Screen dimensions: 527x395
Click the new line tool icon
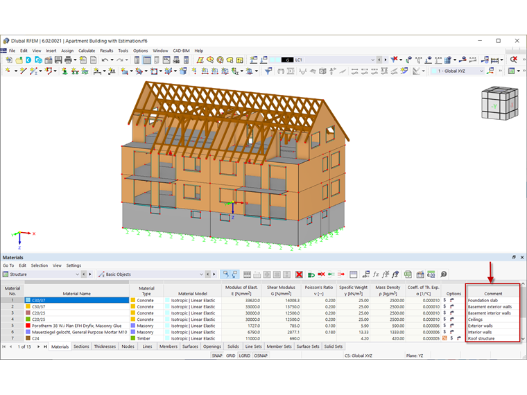(x=23, y=71)
